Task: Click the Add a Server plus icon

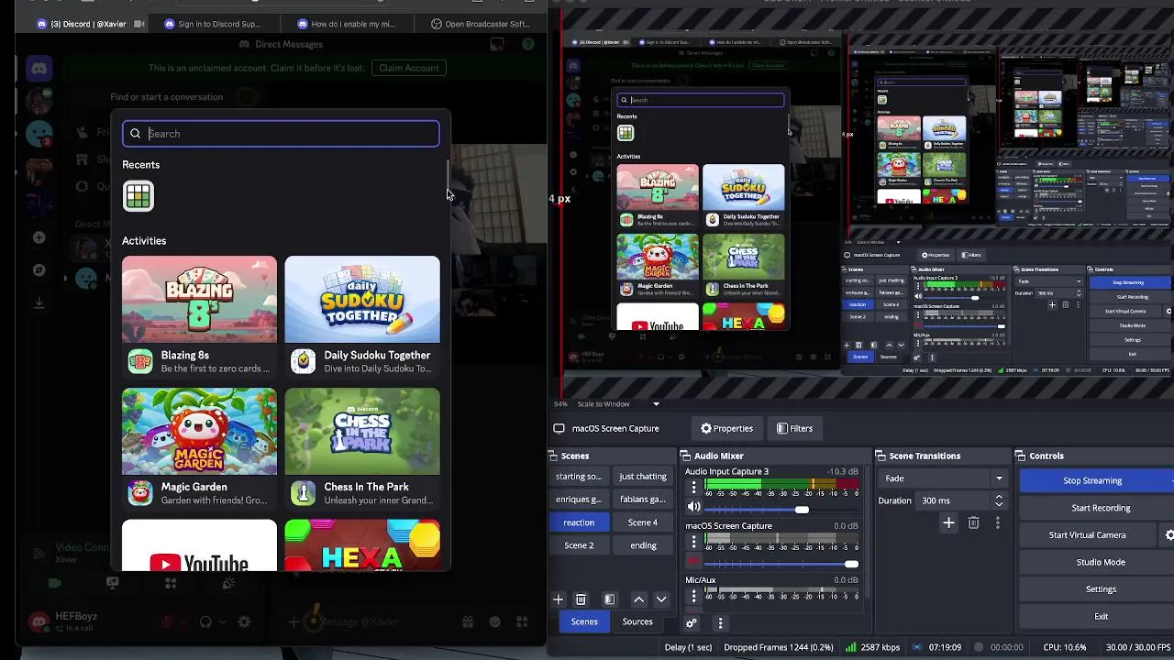Action: [39, 237]
